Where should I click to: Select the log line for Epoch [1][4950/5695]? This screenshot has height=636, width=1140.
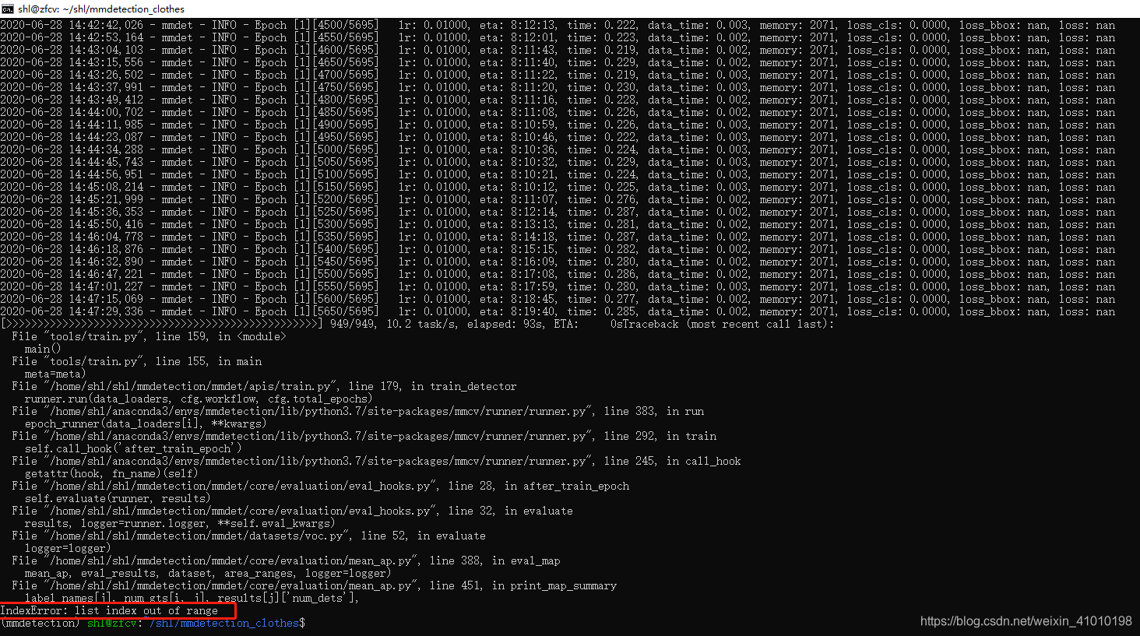[x=558, y=137]
